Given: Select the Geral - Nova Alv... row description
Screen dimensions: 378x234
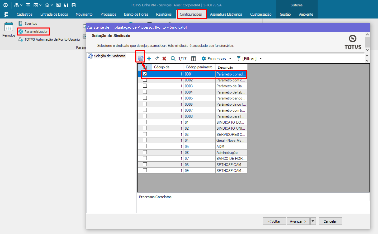Looking at the screenshot, I should (x=231, y=140).
